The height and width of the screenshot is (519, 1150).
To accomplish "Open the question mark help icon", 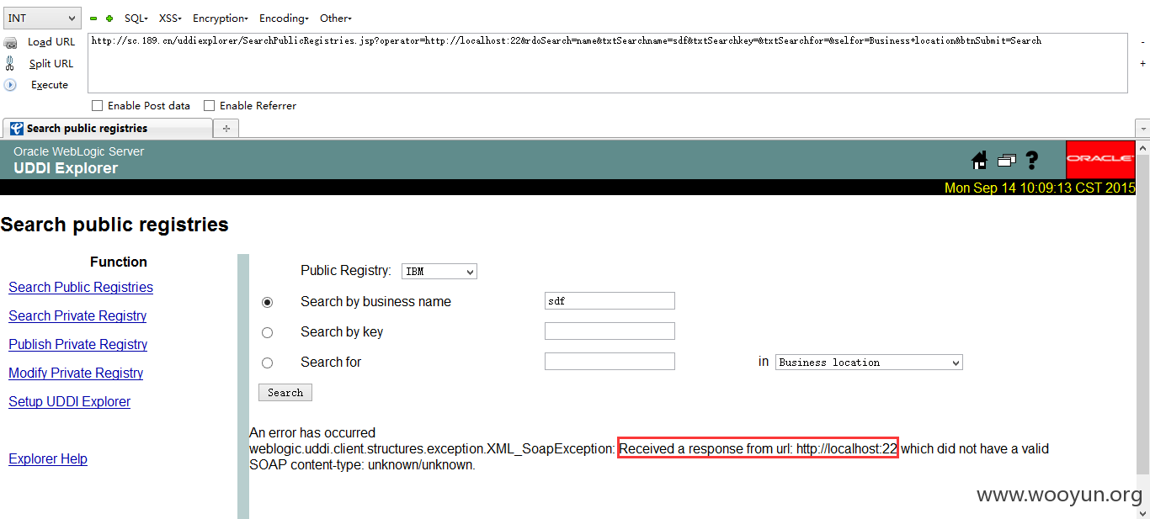I will point(1032,160).
